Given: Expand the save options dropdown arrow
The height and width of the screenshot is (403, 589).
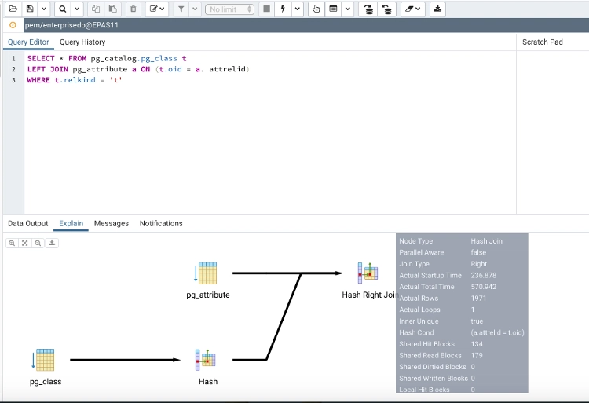Looking at the screenshot, I should pos(43,9).
